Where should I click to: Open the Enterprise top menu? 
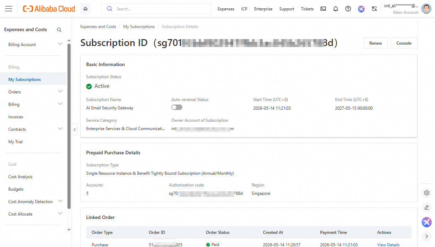pos(263,9)
